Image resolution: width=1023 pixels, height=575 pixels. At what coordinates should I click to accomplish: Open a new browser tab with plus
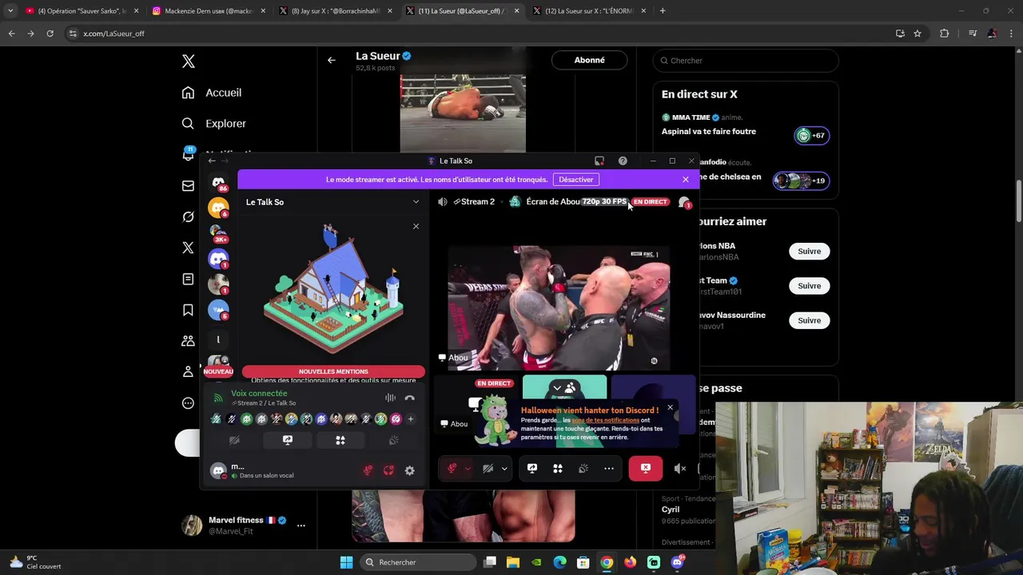pos(663,11)
